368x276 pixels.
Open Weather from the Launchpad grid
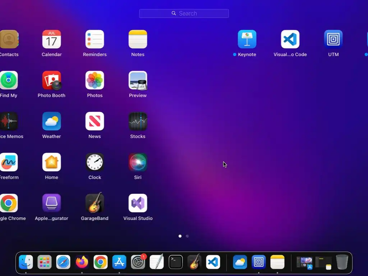point(52,121)
